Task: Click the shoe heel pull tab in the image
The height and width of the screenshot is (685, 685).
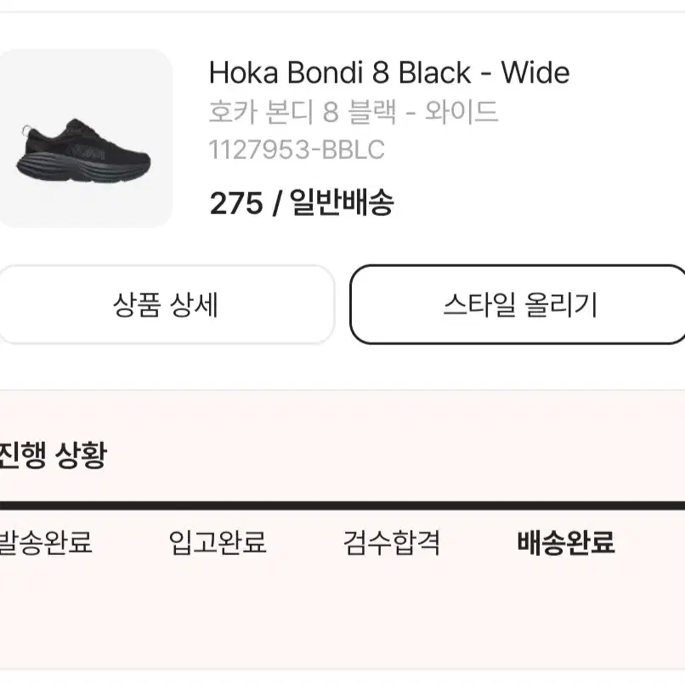Action: click(27, 131)
